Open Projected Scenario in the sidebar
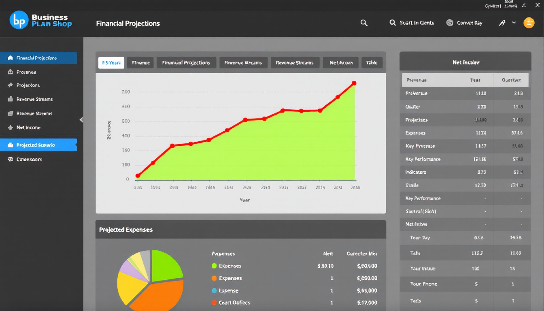 36,145
